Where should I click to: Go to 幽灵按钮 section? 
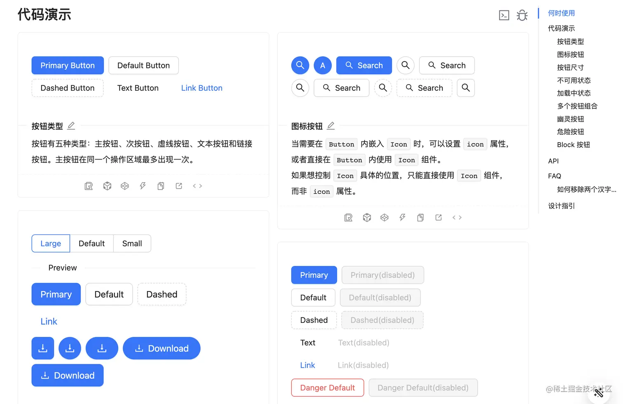(570, 119)
